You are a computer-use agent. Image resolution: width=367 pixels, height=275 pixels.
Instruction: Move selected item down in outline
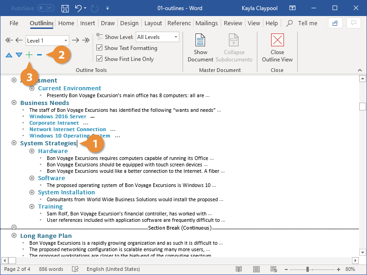pos(19,55)
